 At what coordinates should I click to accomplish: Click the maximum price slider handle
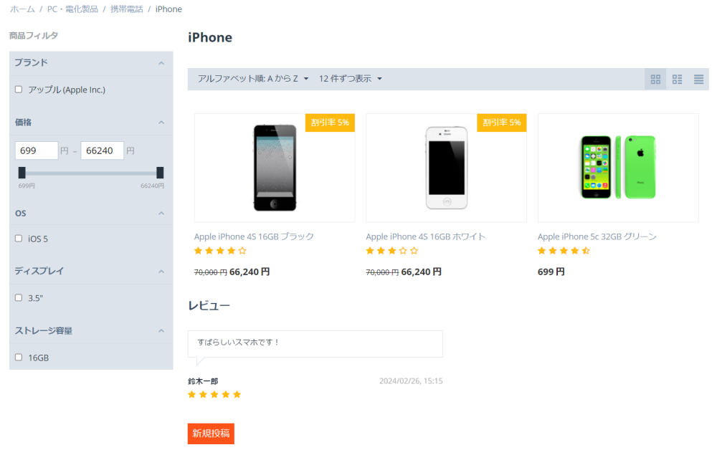tap(160, 173)
